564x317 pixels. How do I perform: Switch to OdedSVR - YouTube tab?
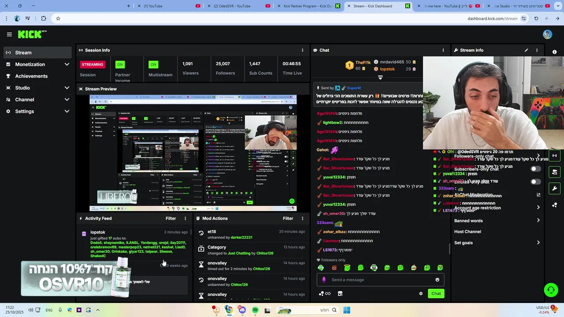(x=238, y=6)
